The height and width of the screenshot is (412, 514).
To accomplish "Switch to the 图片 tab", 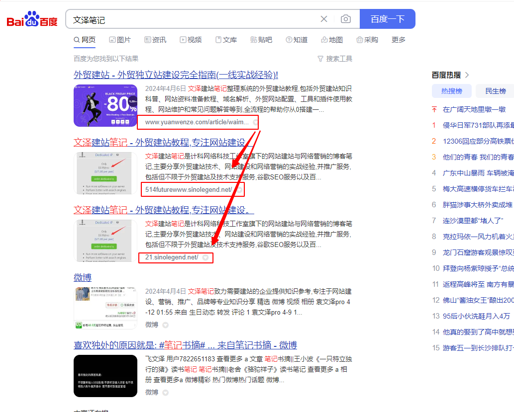I will pyautogui.click(x=120, y=40).
